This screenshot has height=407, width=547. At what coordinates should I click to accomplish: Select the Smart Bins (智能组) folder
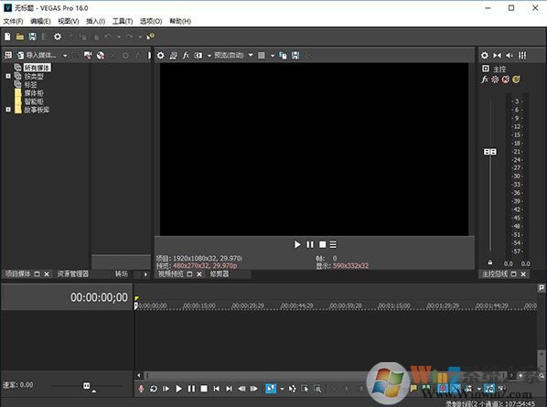[x=34, y=102]
